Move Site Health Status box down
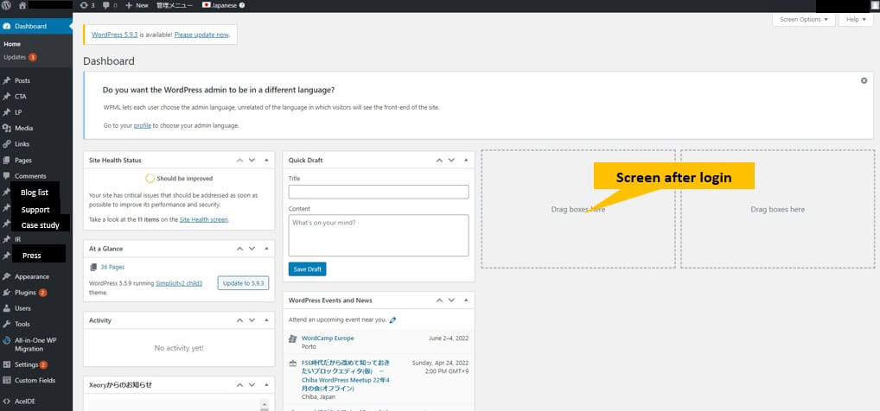 252,161
